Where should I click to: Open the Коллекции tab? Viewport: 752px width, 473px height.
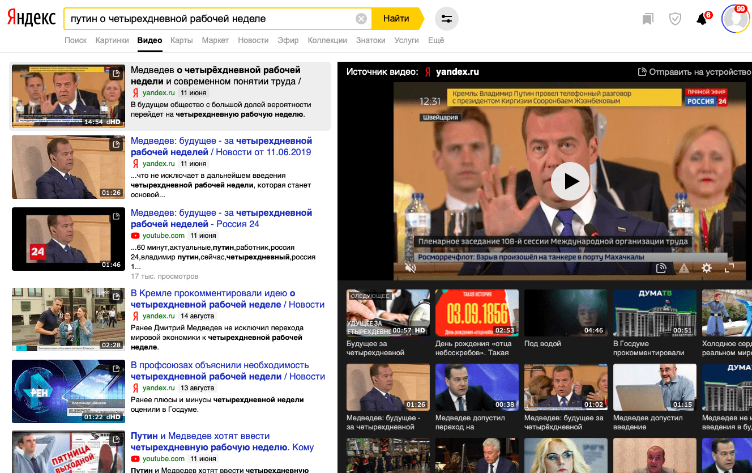point(327,40)
